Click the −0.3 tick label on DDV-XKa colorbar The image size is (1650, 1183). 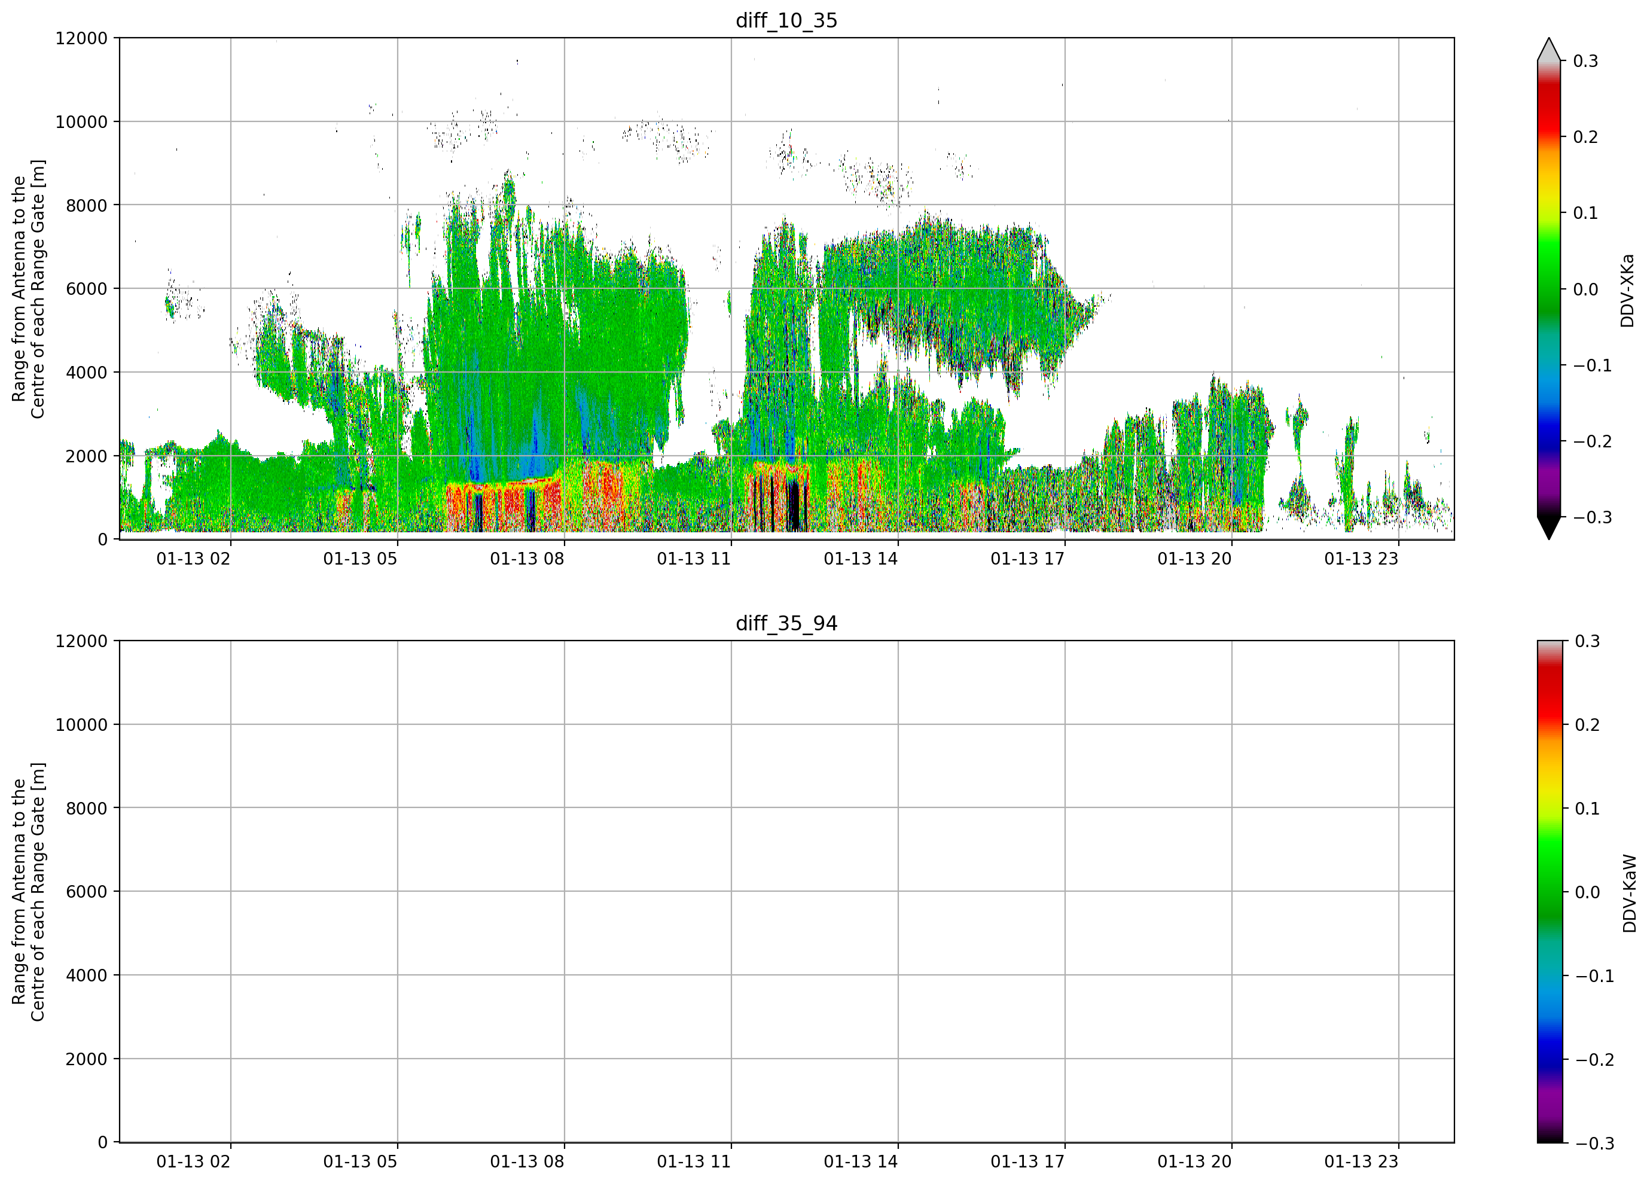pyautogui.click(x=1593, y=518)
